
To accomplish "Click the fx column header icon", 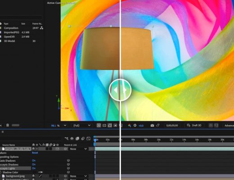I will [44, 145].
